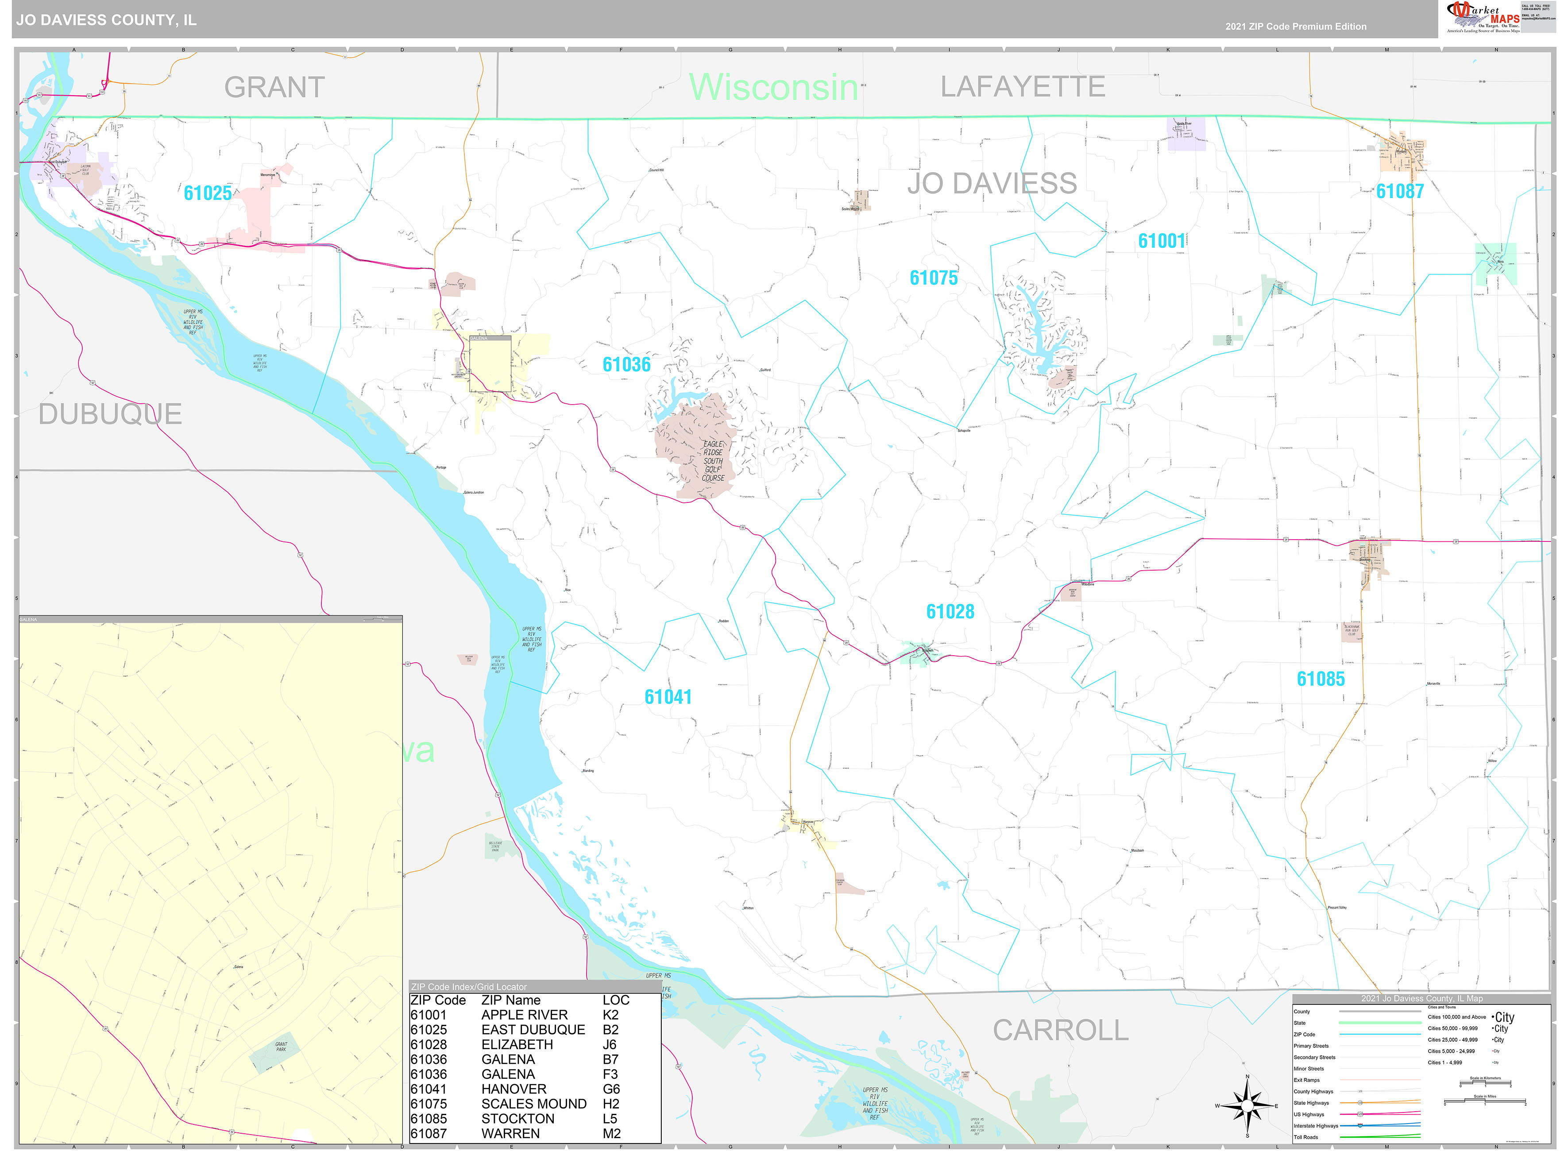Click the compass rose near the legend
The image size is (1564, 1151).
tap(1247, 1106)
